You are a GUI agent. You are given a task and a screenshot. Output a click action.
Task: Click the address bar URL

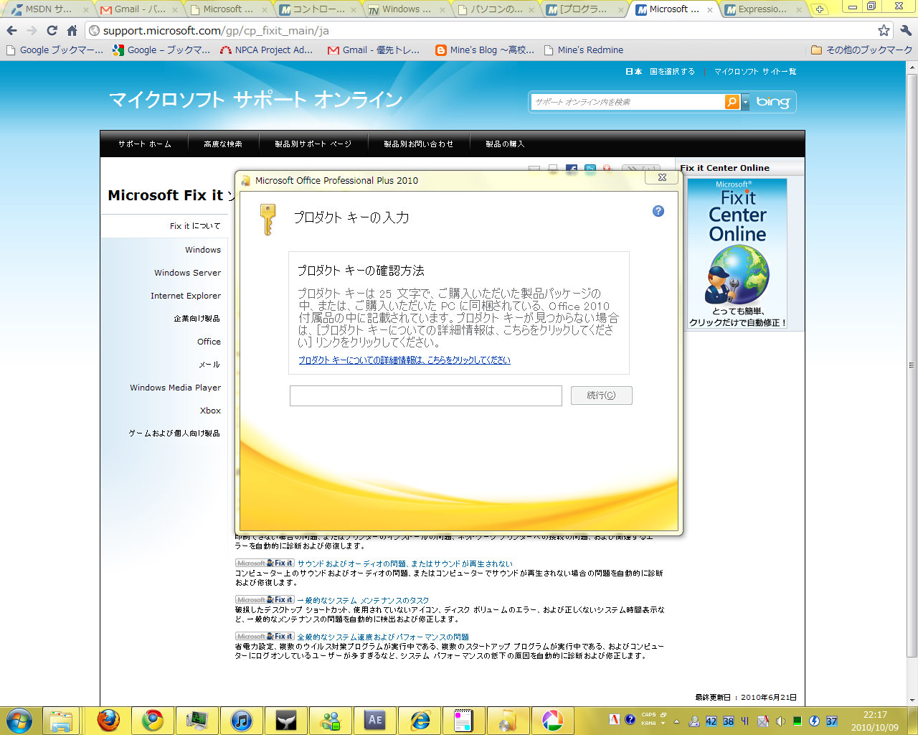(216, 31)
